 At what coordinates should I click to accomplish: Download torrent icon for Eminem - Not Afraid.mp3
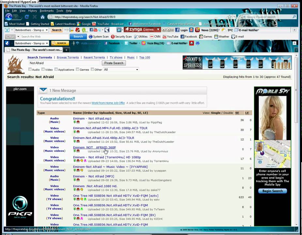(x=75, y=122)
